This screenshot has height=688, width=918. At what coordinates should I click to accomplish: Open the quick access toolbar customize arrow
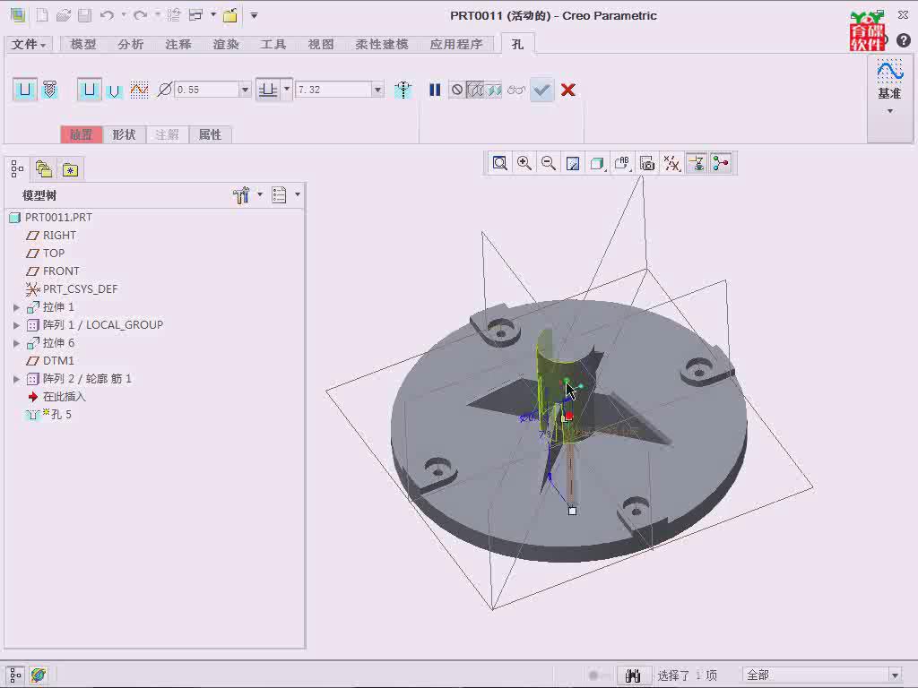pyautogui.click(x=254, y=15)
